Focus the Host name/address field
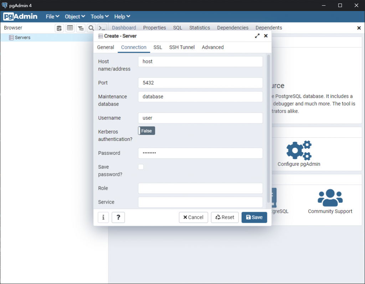The image size is (365, 284). tap(200, 62)
